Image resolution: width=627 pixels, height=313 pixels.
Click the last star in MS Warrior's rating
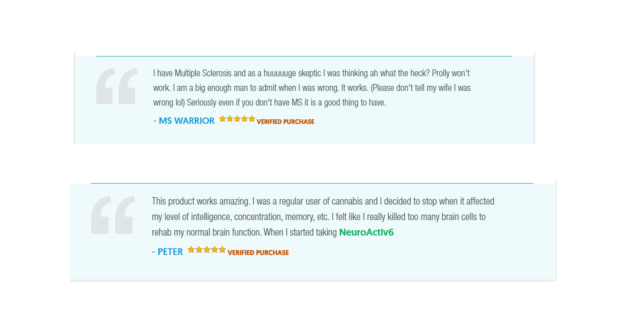[252, 119]
